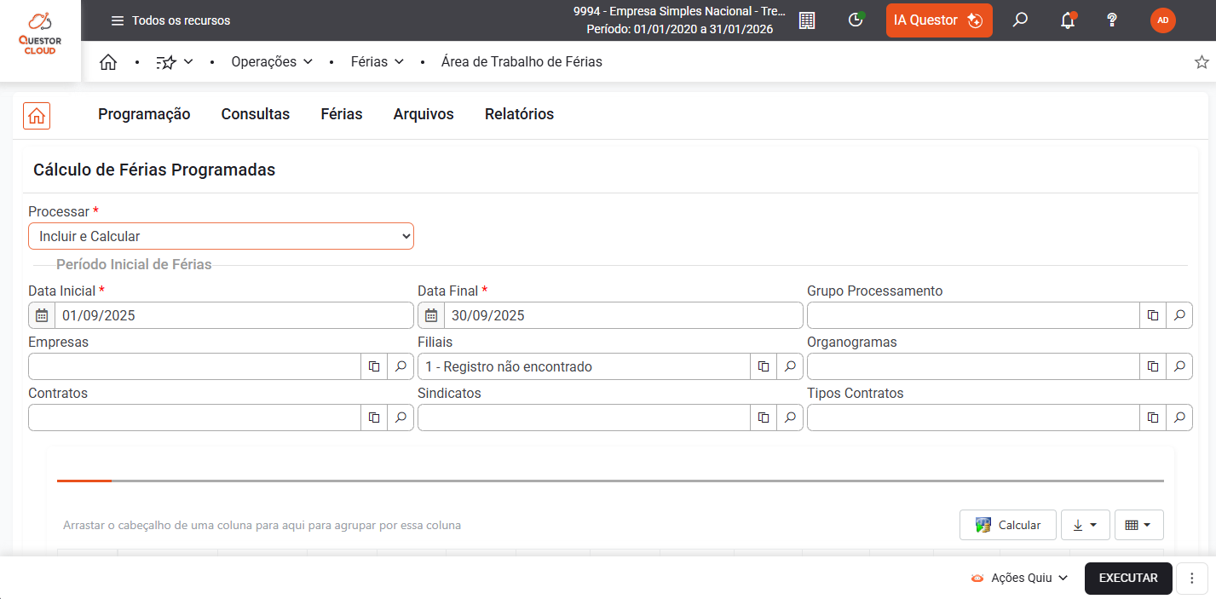Open the notifications bell icon
The image size is (1216, 599).
1067,20
